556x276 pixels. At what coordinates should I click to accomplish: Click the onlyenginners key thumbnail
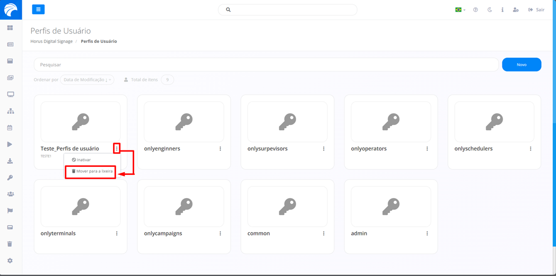click(x=184, y=122)
